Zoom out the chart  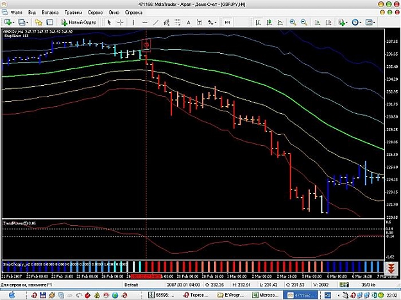pyautogui.click(x=304, y=22)
